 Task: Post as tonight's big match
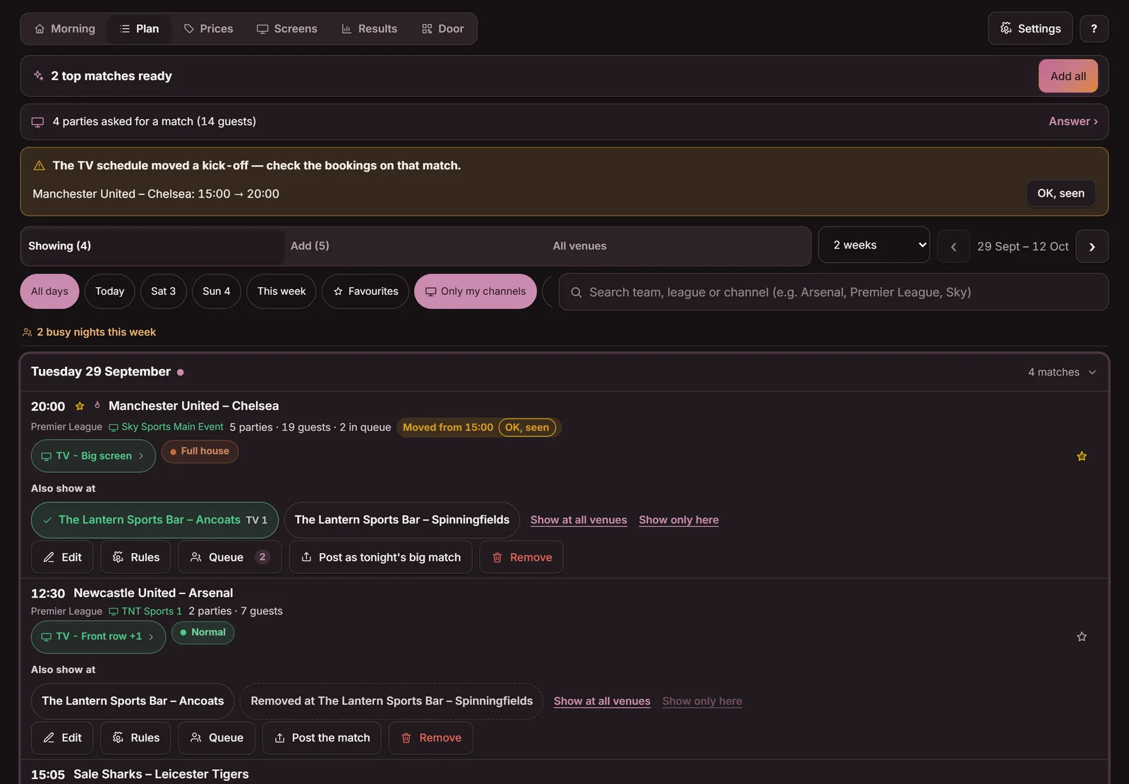[x=380, y=557]
